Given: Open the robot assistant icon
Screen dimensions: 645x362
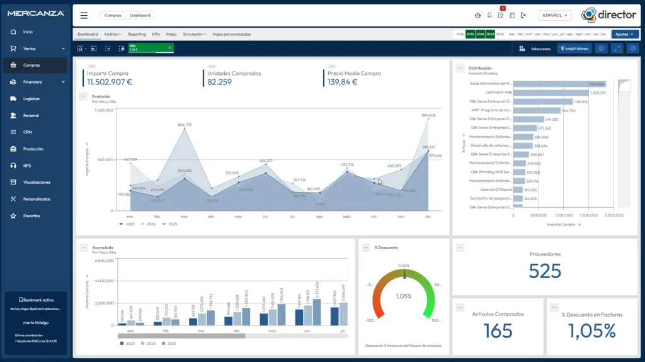Looking at the screenshot, I should [x=477, y=15].
